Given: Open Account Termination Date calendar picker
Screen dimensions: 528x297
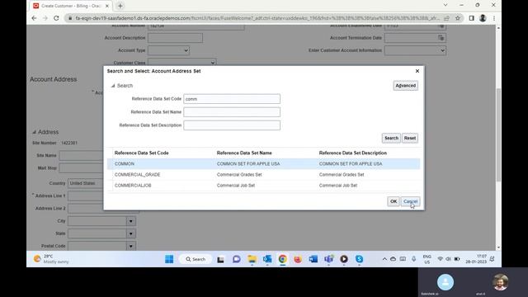Looking at the screenshot, I should 441,38.
